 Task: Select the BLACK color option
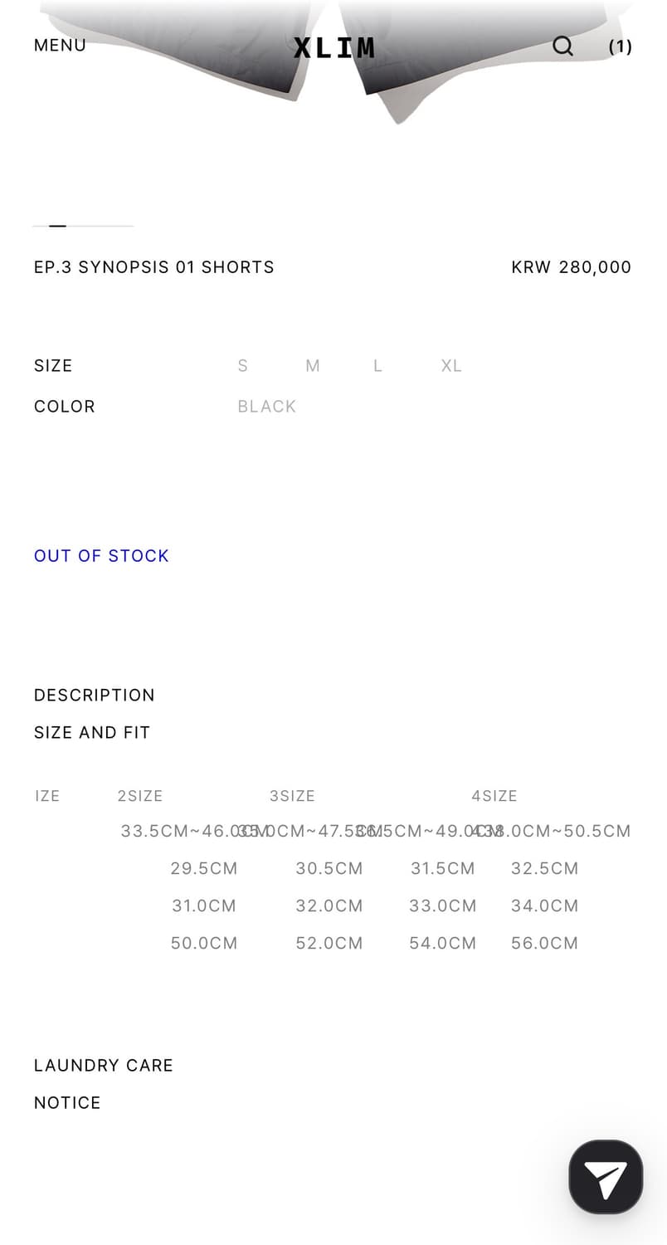266,407
